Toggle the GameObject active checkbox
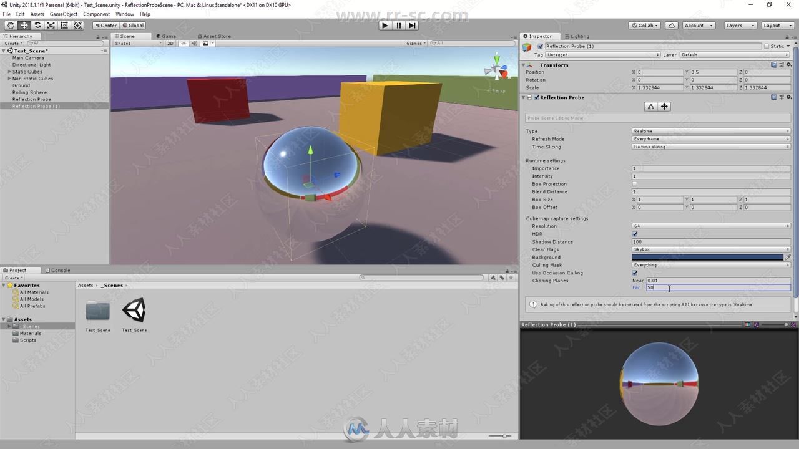 click(541, 46)
